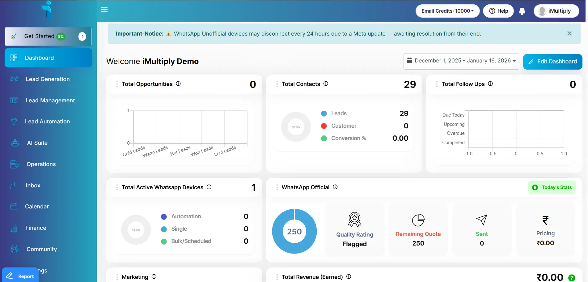Go to AI Suite menu item
The height and width of the screenshot is (282, 588).
[x=37, y=143]
